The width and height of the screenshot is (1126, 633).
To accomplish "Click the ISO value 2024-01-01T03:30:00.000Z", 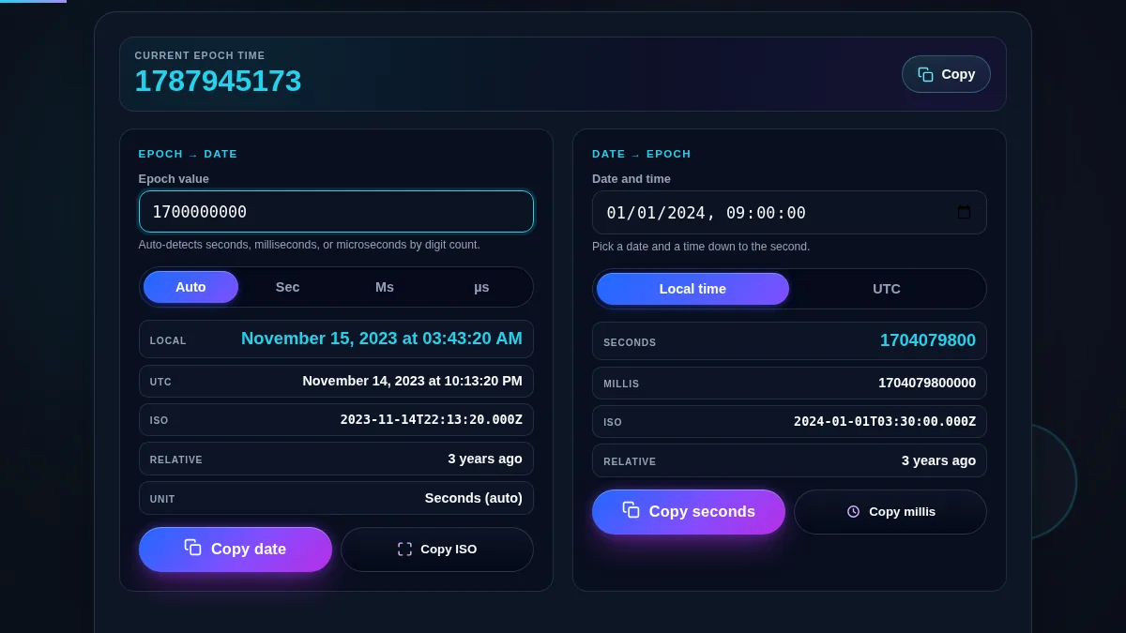I will (885, 421).
